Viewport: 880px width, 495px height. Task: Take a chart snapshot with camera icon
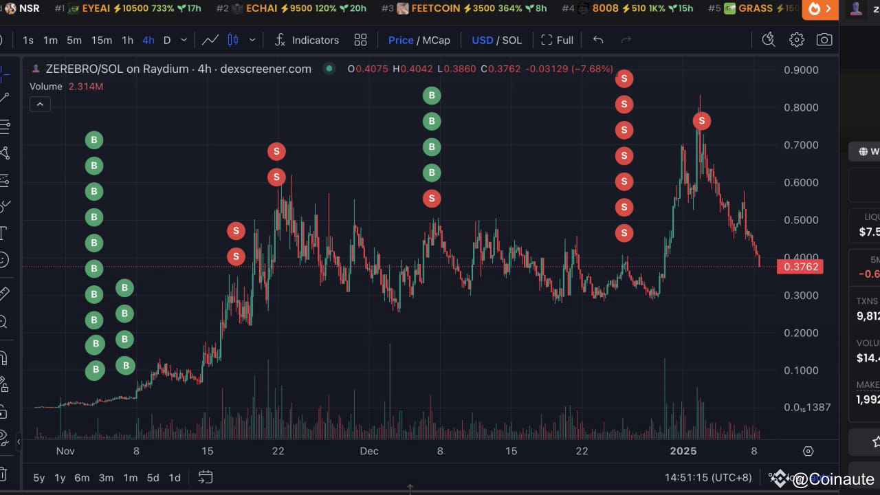(824, 40)
